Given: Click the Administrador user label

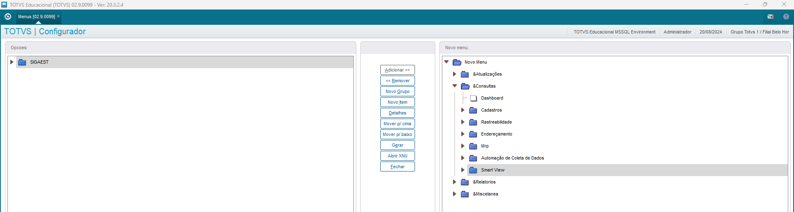Looking at the screenshot, I should pyautogui.click(x=677, y=32).
